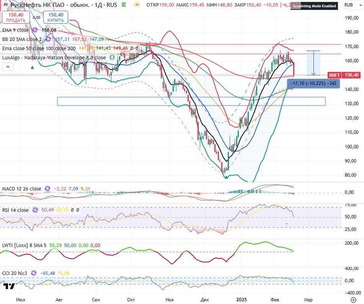
Task: Select the EMA 9 close indicator legend
Action: click(15, 30)
